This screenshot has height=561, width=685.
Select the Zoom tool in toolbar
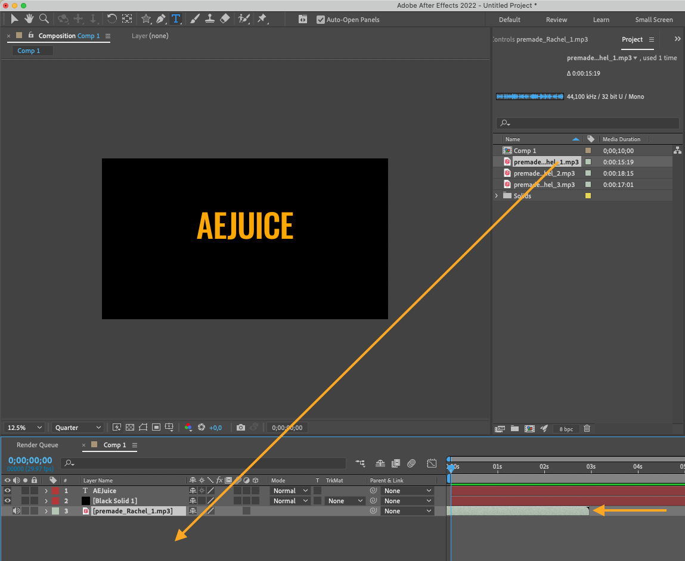click(44, 19)
